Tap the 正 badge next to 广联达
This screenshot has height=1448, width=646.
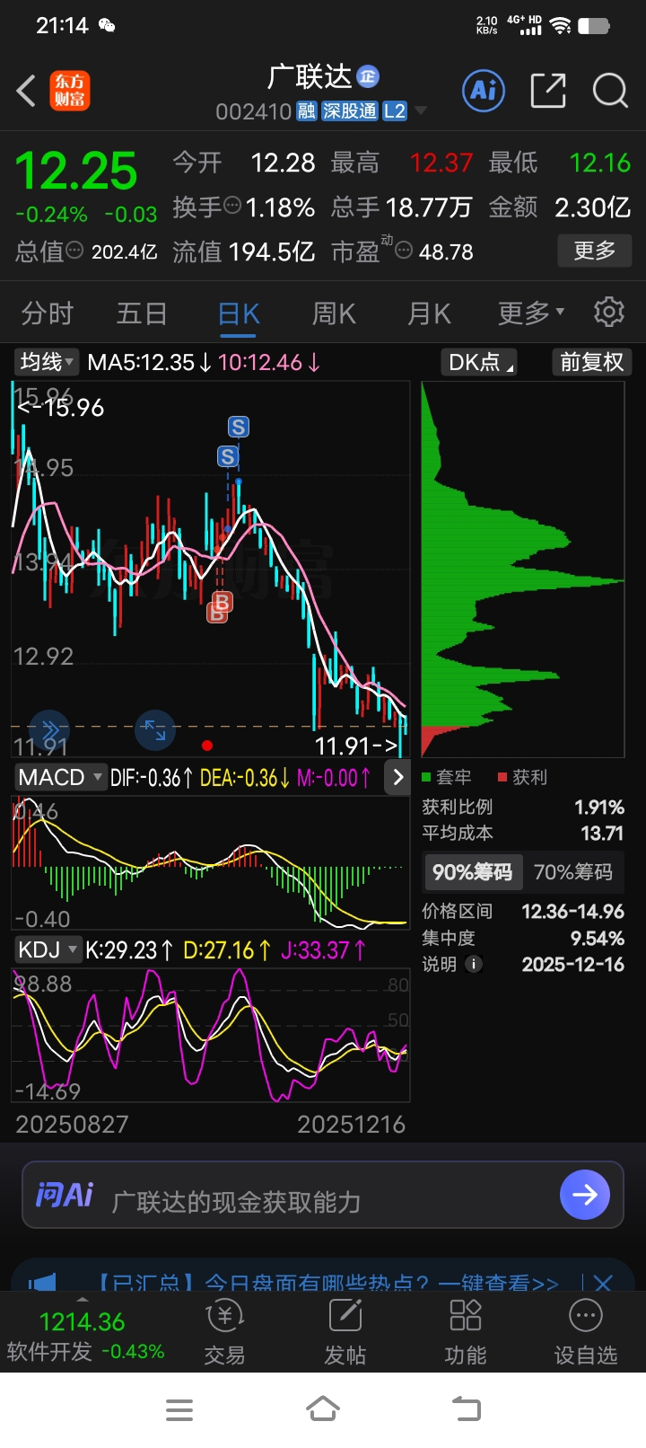point(368,77)
